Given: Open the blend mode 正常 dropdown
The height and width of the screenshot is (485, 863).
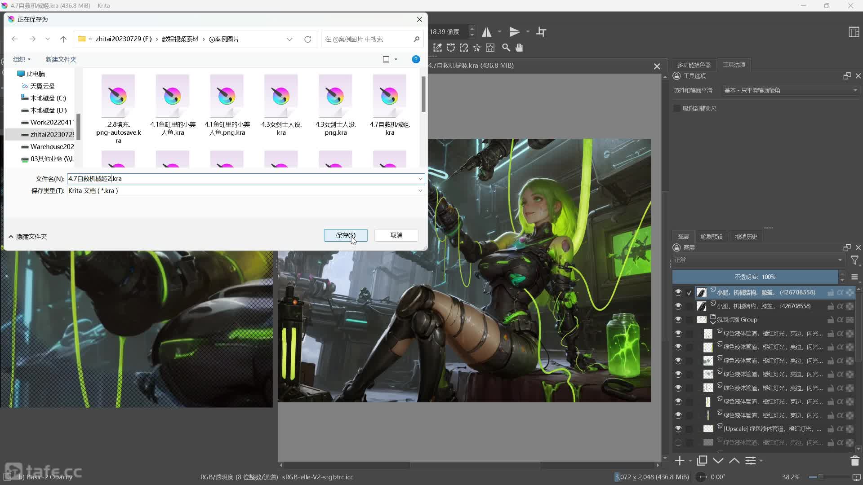Looking at the screenshot, I should [x=759, y=260].
